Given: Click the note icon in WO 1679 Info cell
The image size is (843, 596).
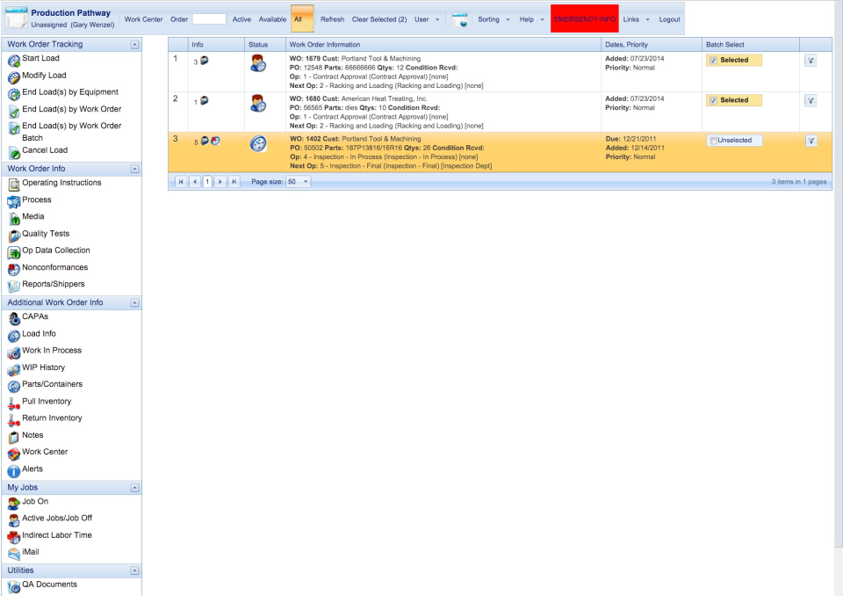Looking at the screenshot, I should point(205,61).
